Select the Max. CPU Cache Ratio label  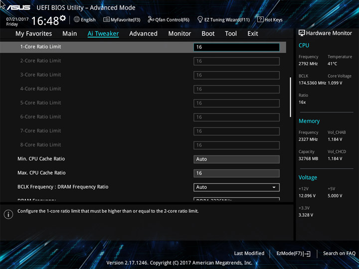coord(41,173)
